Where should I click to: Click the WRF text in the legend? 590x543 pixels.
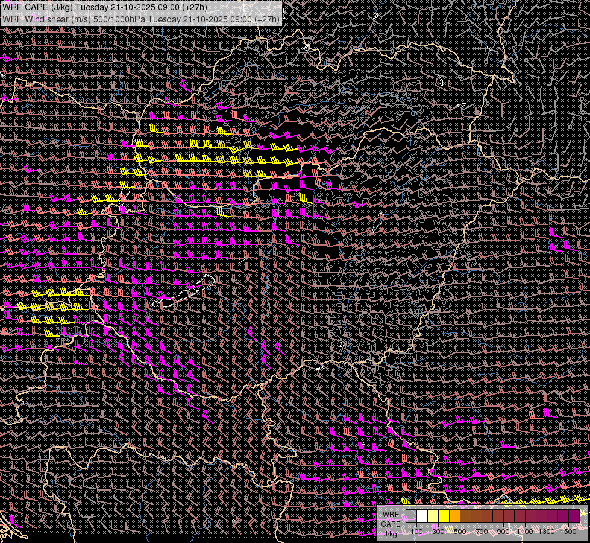391,515
